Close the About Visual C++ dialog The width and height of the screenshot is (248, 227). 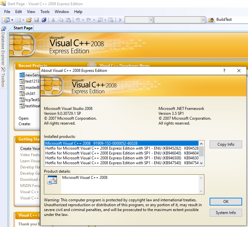tap(239, 71)
